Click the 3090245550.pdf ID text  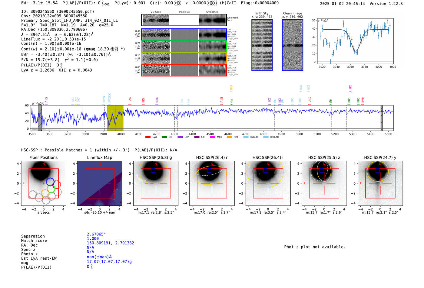point(75,11)
